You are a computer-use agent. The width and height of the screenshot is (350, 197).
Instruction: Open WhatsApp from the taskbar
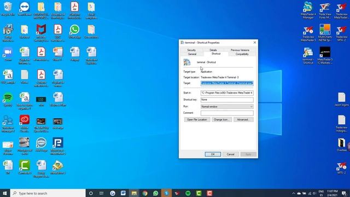pos(155,193)
